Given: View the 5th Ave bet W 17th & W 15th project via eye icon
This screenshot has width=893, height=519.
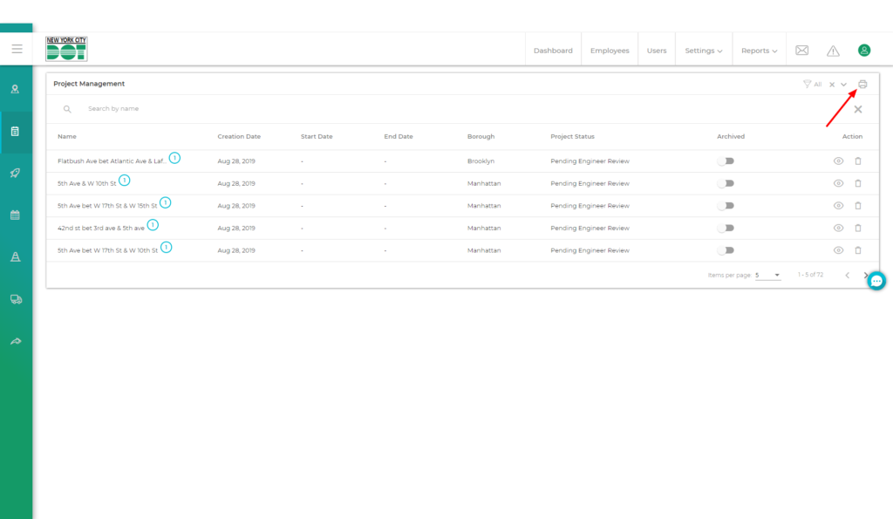Looking at the screenshot, I should tap(838, 206).
